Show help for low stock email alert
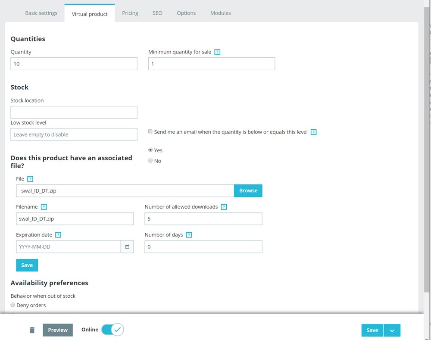Image resolution: width=431 pixels, height=340 pixels. tap(313, 132)
